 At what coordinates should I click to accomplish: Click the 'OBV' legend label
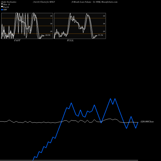pyautogui.click(x=5, y=10)
